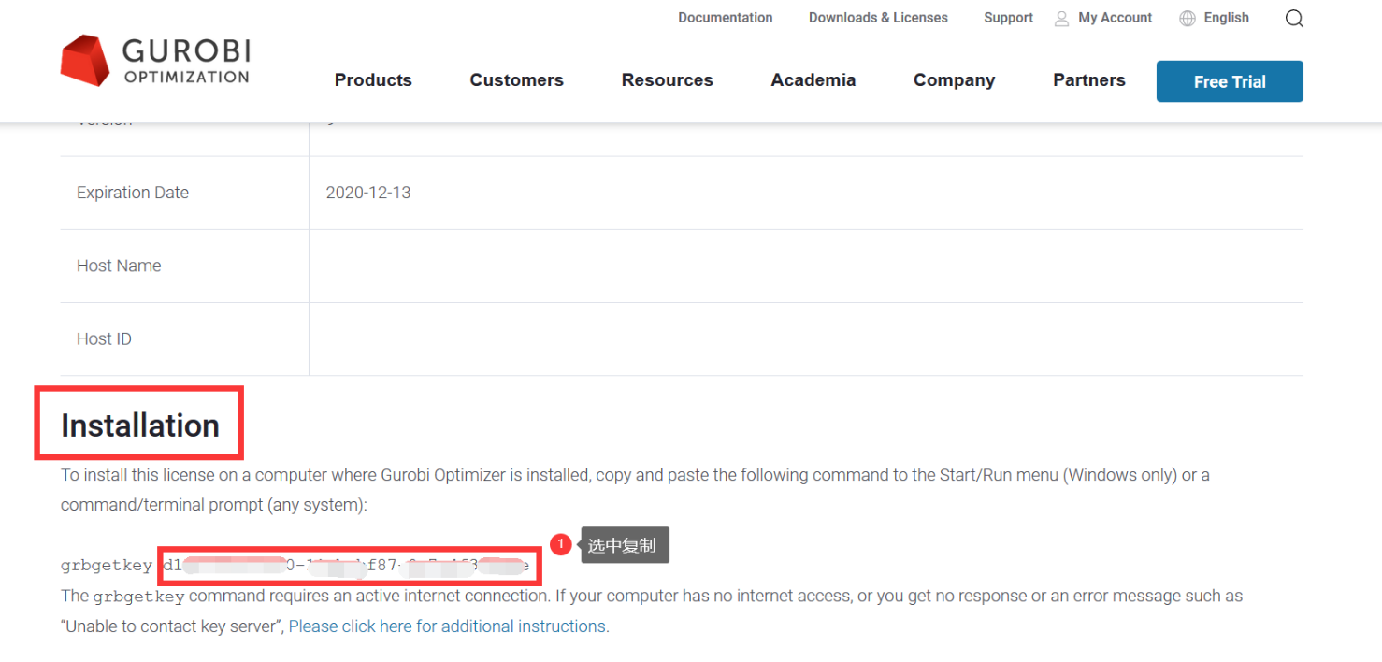This screenshot has height=662, width=1382.
Task: Open the Academia menu
Action: 813,80
